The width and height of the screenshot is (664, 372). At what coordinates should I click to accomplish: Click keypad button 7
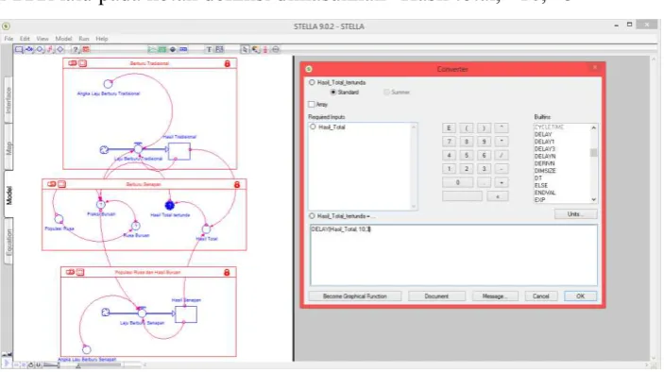coord(449,142)
